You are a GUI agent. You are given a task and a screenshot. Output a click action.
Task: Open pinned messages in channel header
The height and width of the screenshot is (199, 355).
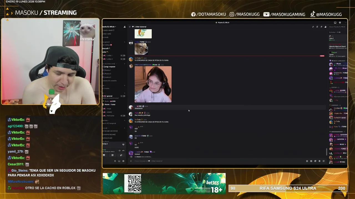pos(321,27)
